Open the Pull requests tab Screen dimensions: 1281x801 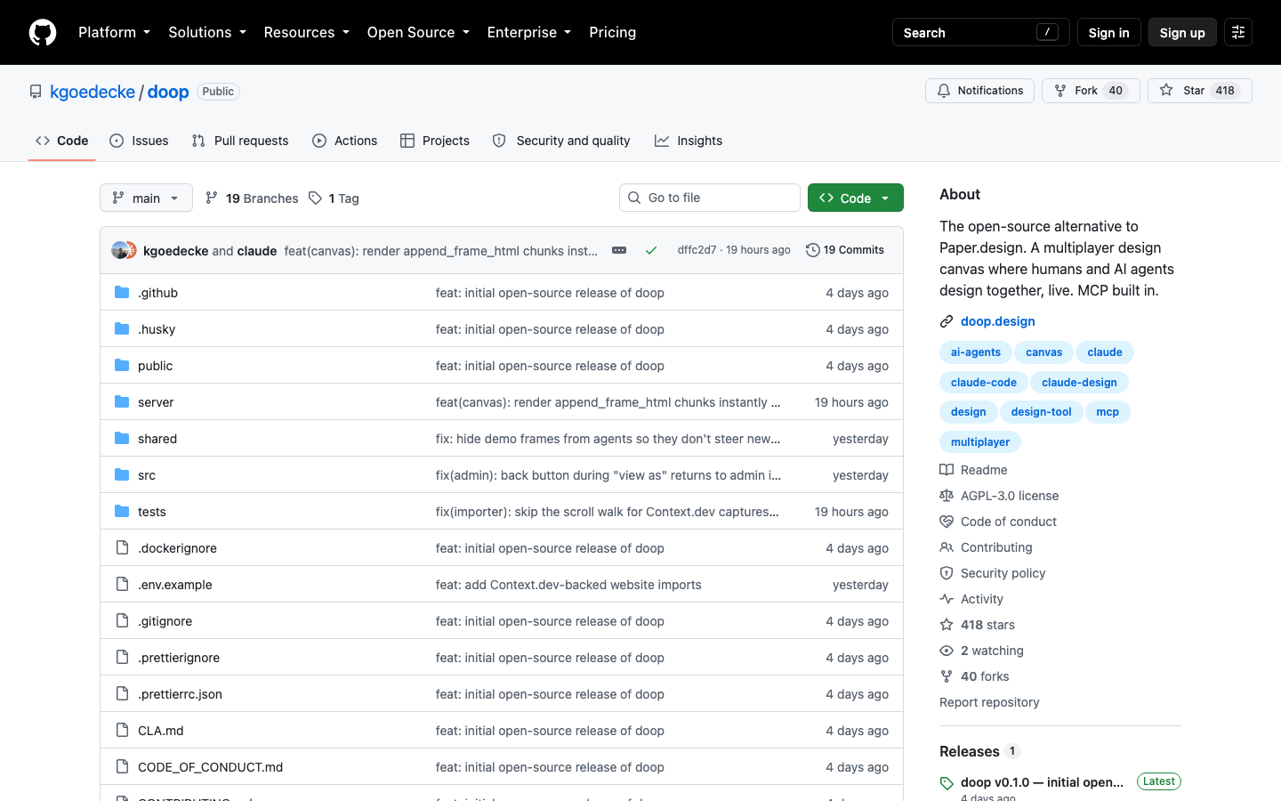pyautogui.click(x=240, y=141)
